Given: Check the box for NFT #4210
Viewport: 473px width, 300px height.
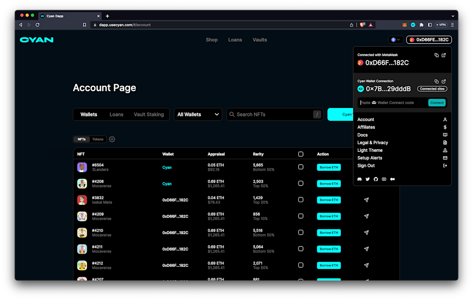Looking at the screenshot, I should pyautogui.click(x=301, y=232).
